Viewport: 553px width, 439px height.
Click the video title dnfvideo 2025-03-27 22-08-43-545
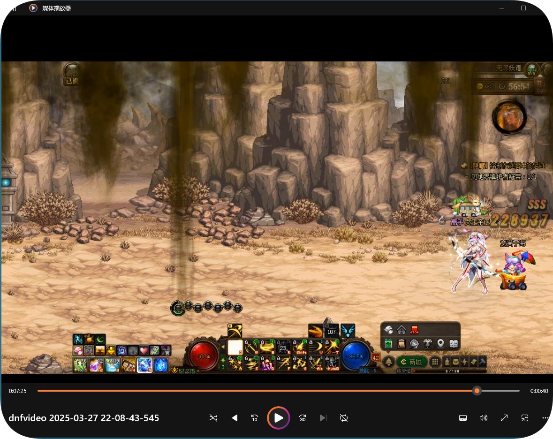[84, 418]
